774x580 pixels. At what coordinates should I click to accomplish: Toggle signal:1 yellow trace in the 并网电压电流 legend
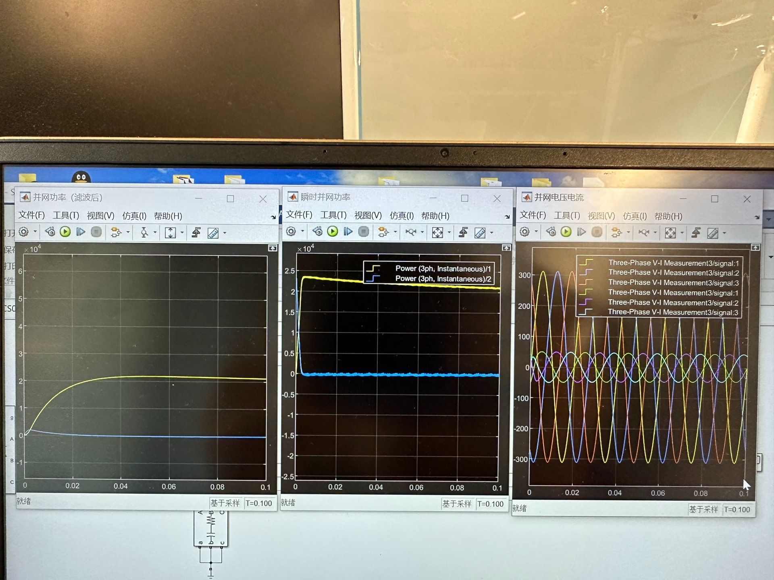(x=674, y=263)
